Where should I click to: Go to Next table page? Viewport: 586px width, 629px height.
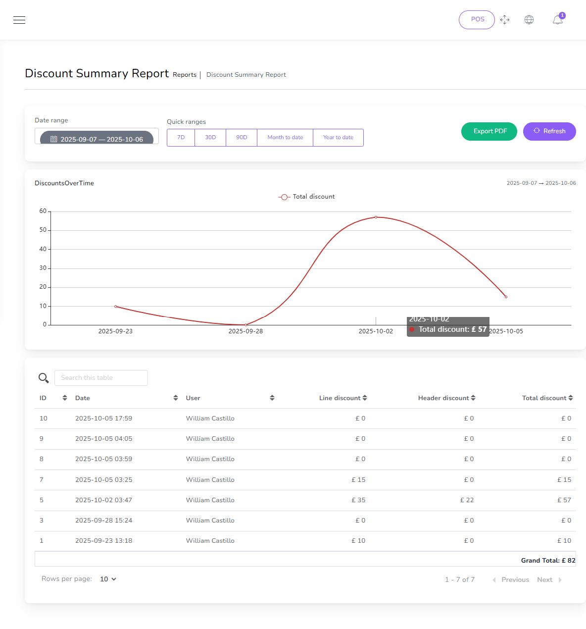click(549, 579)
